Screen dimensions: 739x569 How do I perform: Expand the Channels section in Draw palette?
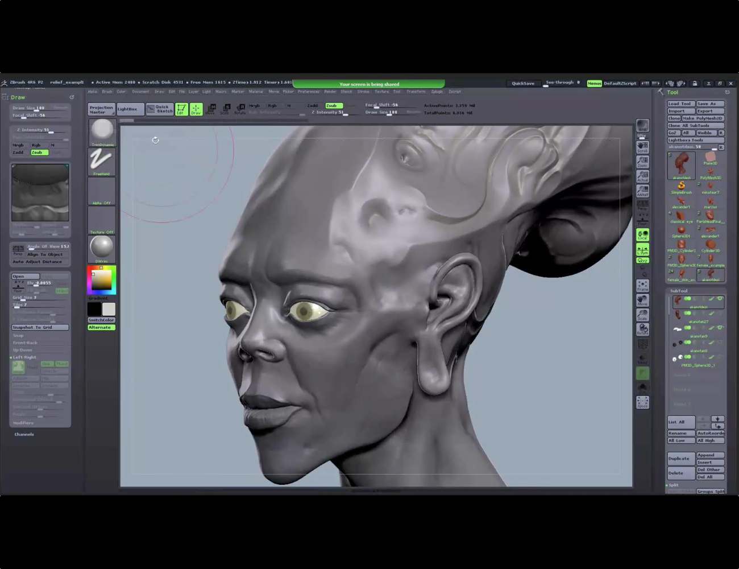(24, 434)
